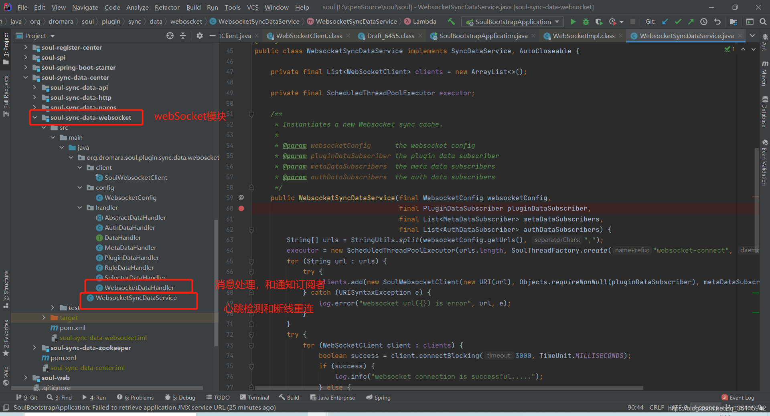The width and height of the screenshot is (770, 416).
Task: Locate opened file in Project tree
Action: [x=170, y=36]
